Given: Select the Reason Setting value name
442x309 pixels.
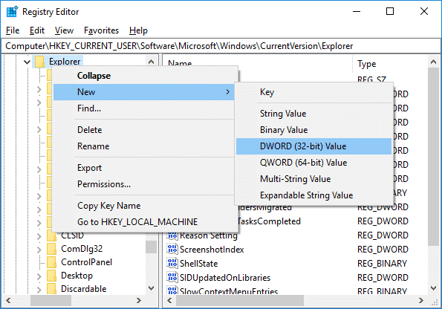Looking at the screenshot, I should tap(209, 235).
